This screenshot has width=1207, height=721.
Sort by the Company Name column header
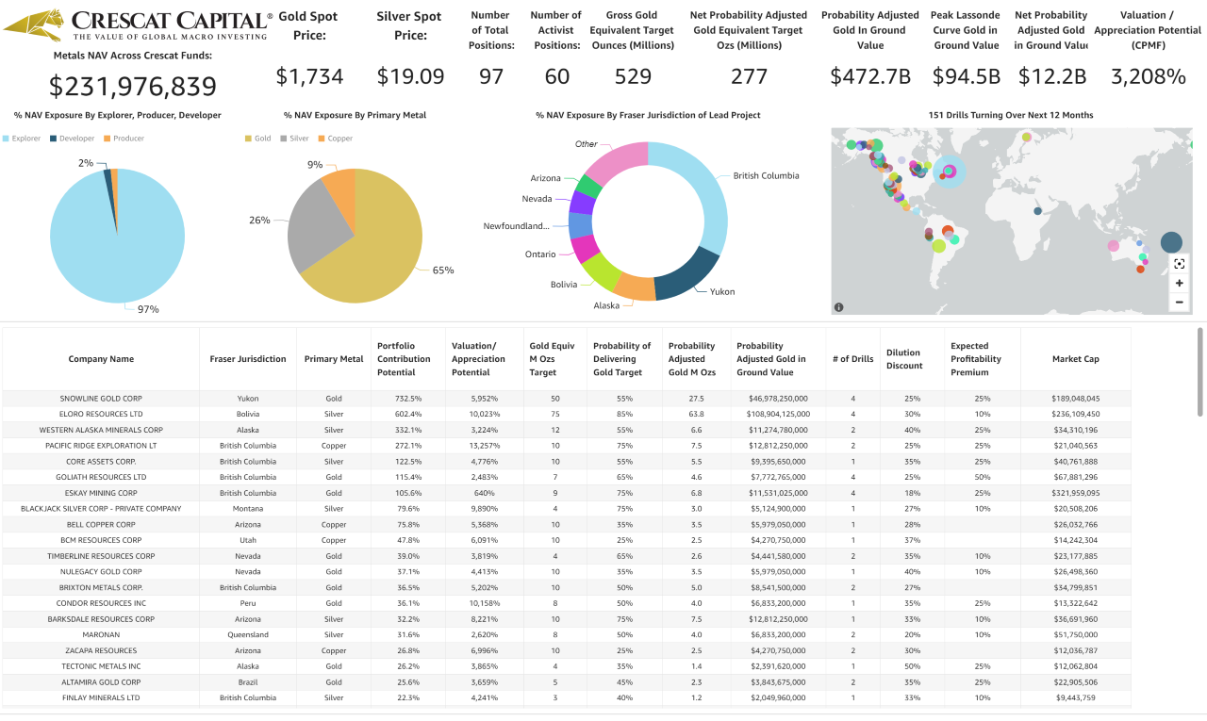[x=101, y=359]
